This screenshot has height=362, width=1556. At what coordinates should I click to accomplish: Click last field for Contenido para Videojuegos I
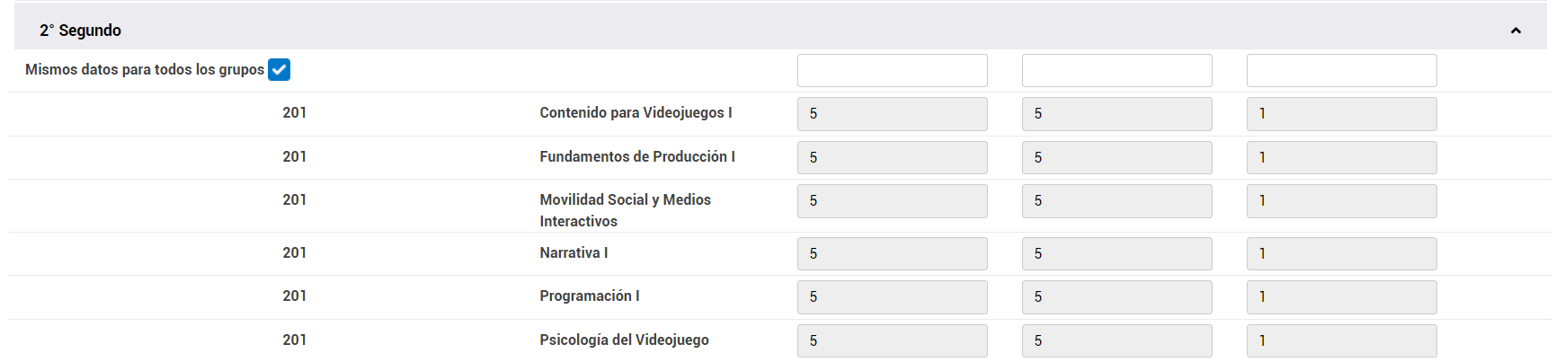point(1341,114)
